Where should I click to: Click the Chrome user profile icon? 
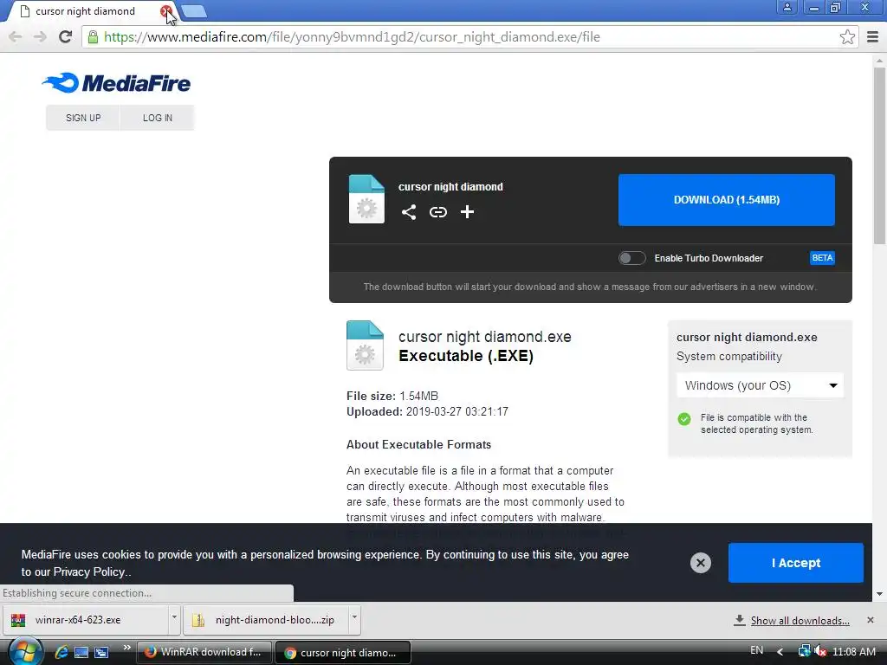click(787, 7)
